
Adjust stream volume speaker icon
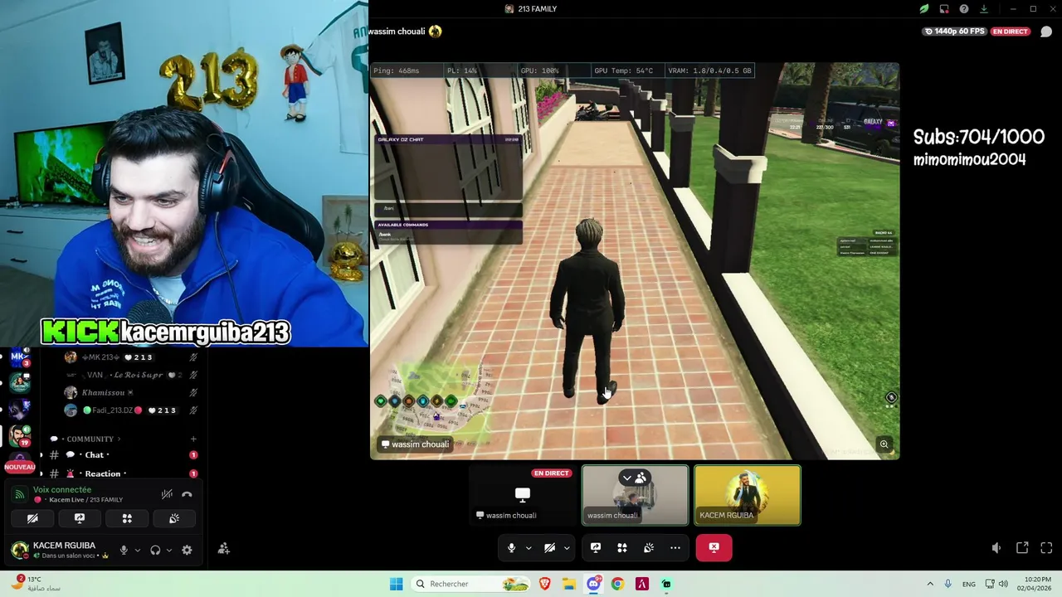(x=996, y=548)
